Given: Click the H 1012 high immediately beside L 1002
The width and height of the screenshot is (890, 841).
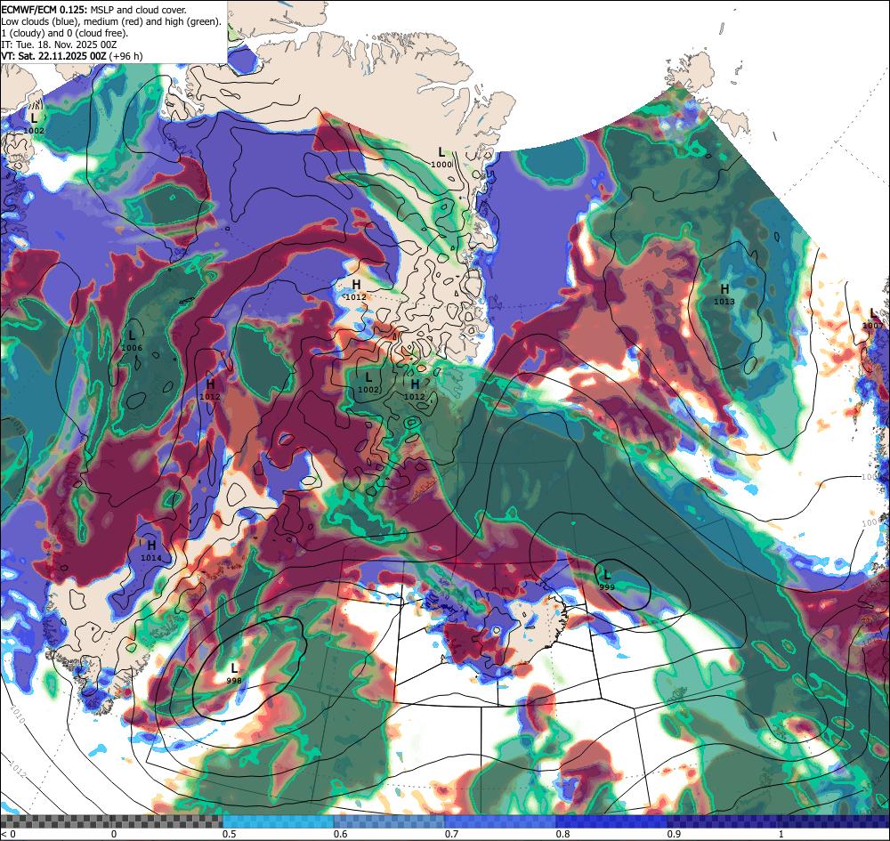Looking at the screenshot, I should click(415, 390).
